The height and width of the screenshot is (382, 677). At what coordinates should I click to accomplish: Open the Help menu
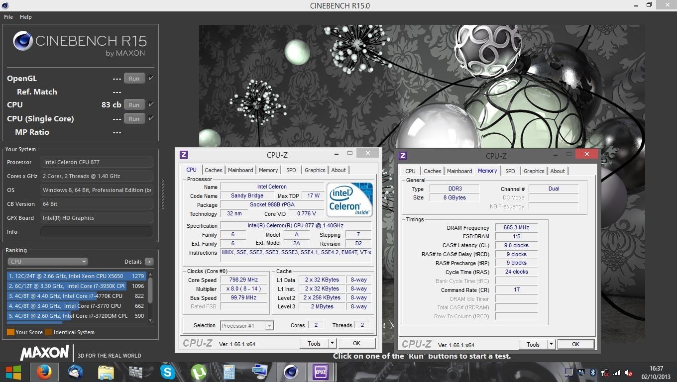coord(26,17)
